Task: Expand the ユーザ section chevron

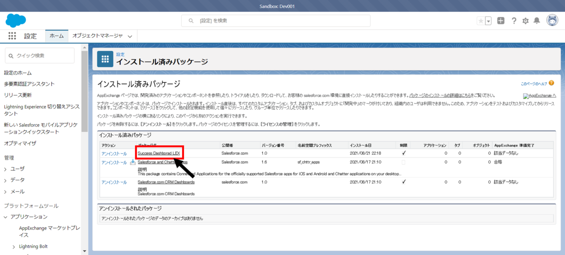Action: [x=6, y=169]
